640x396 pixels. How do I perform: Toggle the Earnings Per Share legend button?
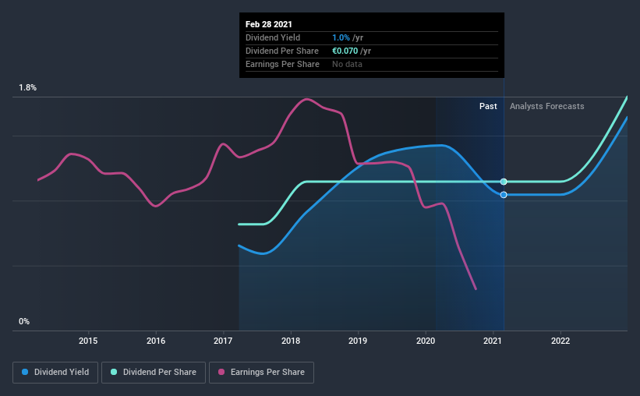[261, 373]
